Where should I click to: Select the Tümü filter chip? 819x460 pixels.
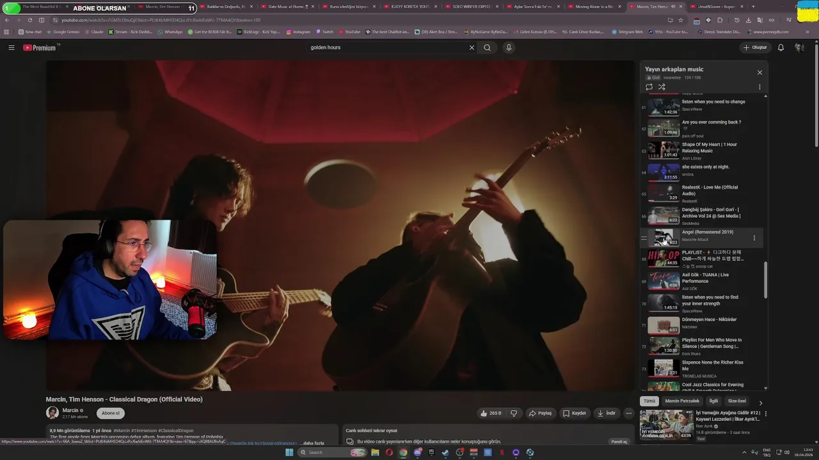[649, 401]
